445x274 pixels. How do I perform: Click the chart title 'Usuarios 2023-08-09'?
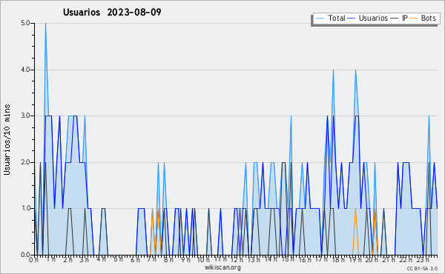coord(112,12)
